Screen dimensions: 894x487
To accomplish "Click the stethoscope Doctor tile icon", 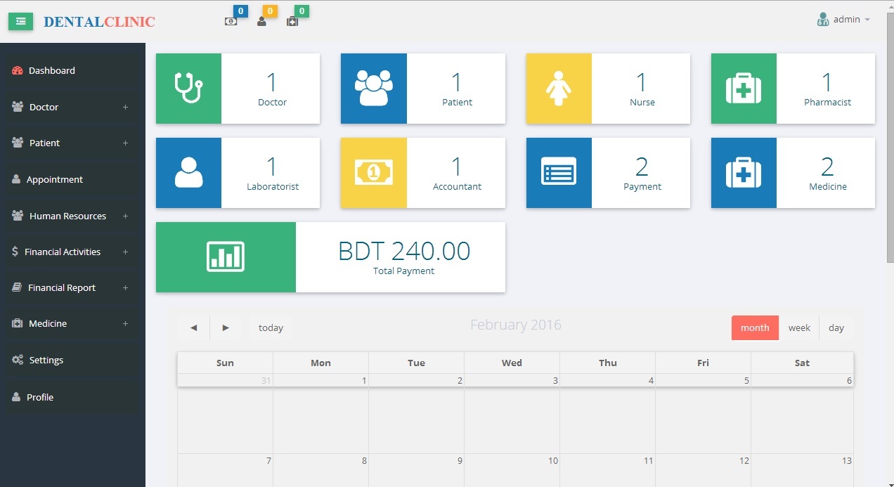I will (188, 89).
